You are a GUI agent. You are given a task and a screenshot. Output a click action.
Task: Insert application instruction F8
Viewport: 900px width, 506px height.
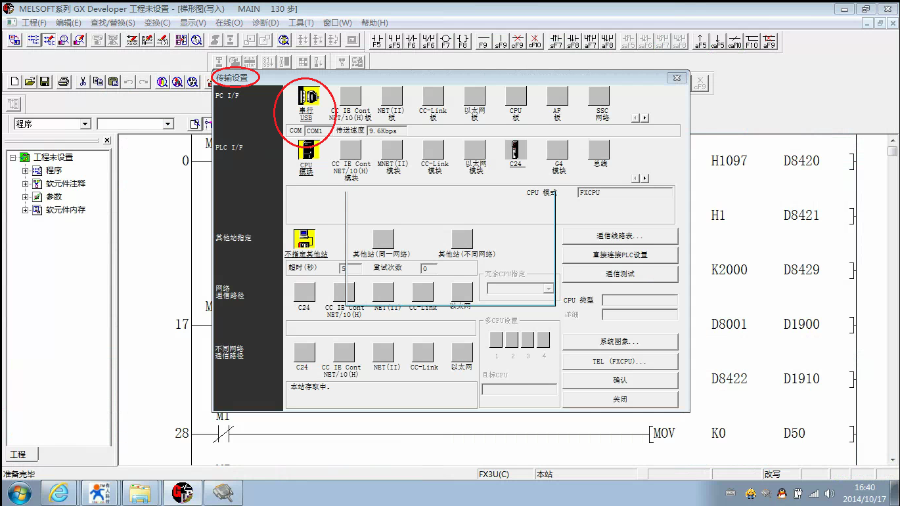(x=462, y=41)
